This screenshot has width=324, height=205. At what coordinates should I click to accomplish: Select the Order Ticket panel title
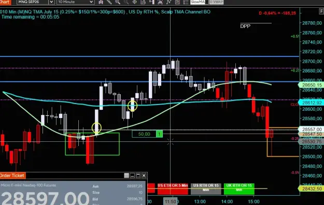click(12, 175)
